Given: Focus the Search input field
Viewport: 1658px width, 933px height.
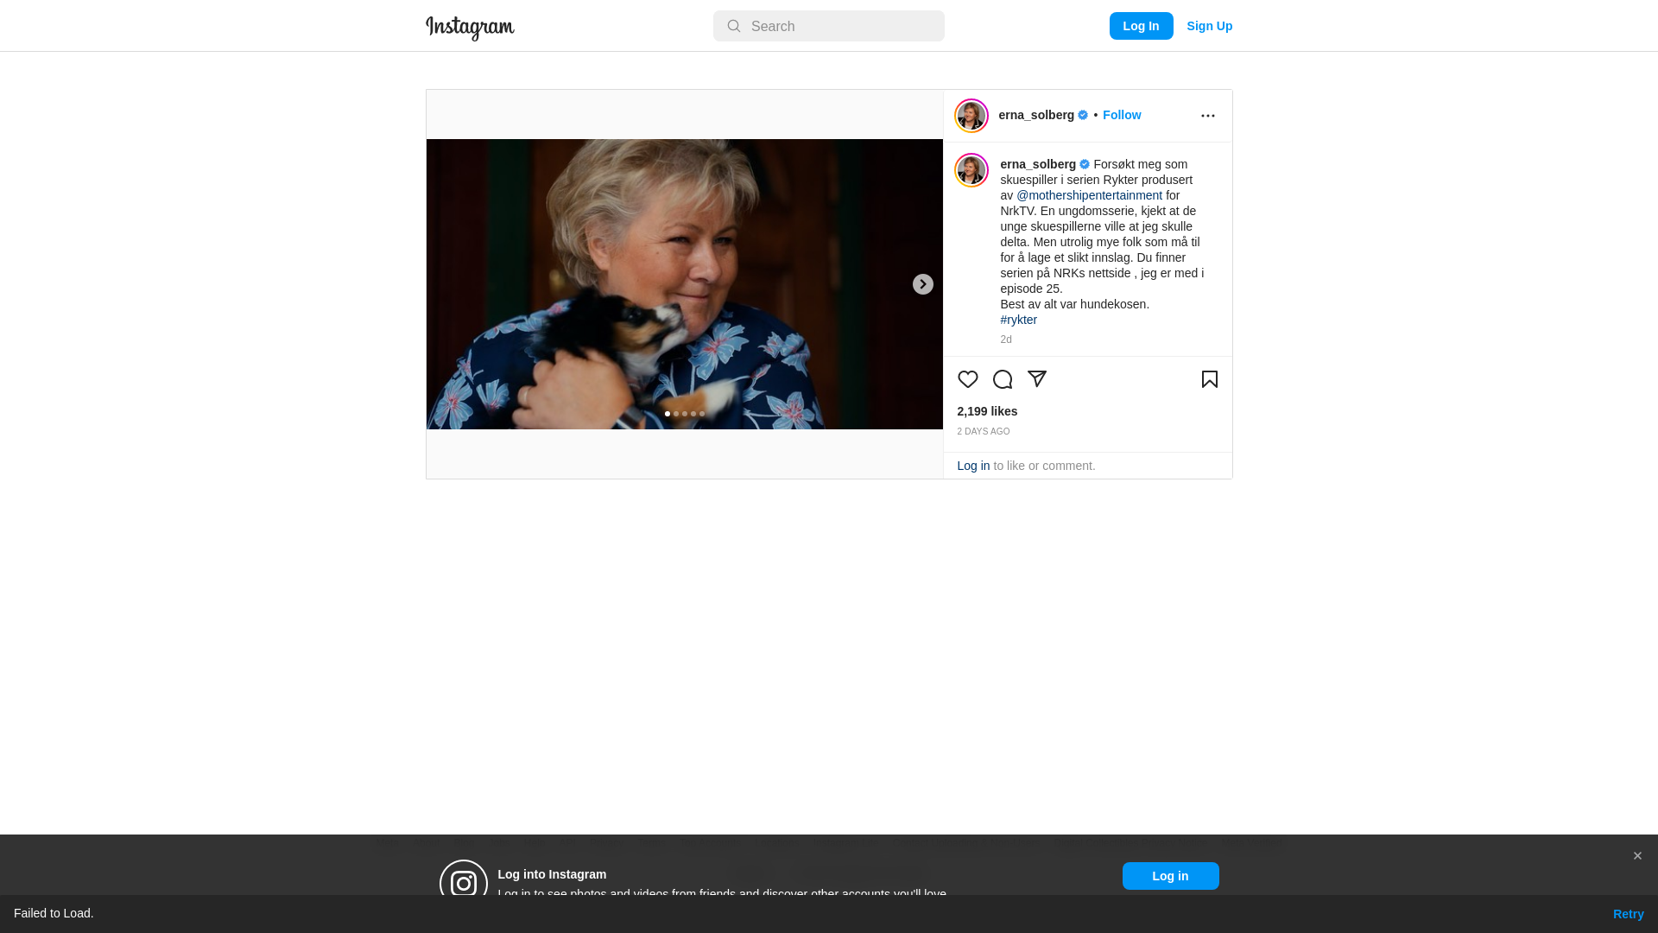Looking at the screenshot, I should pyautogui.click(x=829, y=26).
